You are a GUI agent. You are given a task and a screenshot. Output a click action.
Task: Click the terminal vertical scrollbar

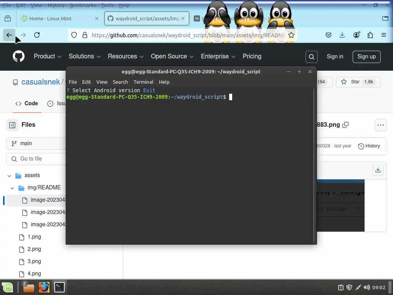tap(314, 166)
